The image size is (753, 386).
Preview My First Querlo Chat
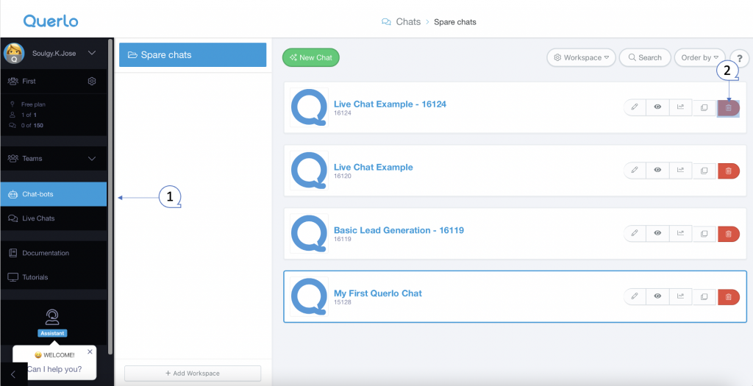[x=657, y=297]
